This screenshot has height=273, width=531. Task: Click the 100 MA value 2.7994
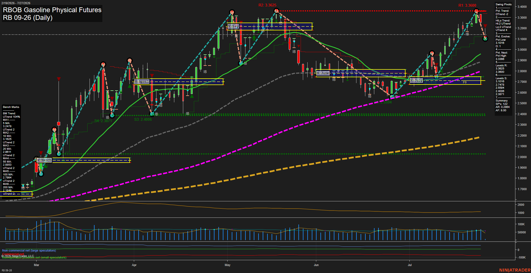7,178
